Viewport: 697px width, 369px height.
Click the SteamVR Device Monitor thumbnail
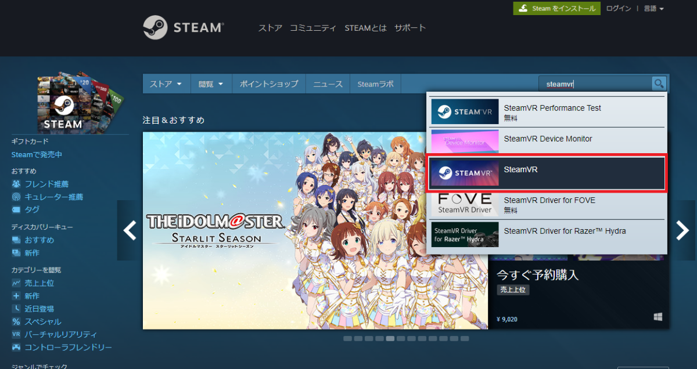click(x=465, y=142)
